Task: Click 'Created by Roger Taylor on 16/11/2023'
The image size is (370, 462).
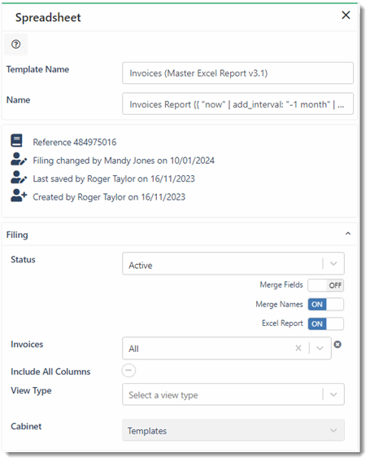Action: coord(109,197)
